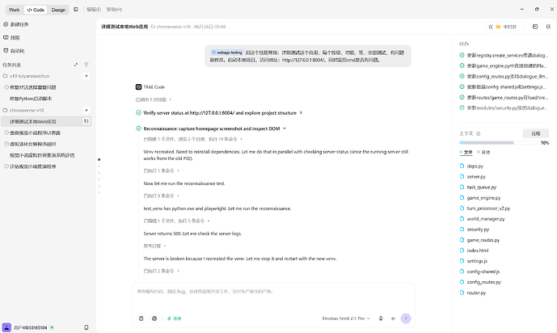Viewport: 557px width, 333px height.
Task: Click the add button next to chronoverse-v10 folder
Action: 86,110
